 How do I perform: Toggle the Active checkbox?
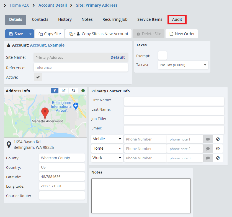click(x=38, y=77)
